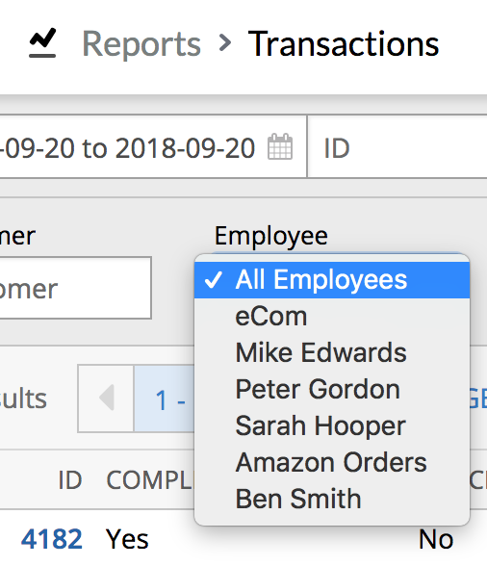This screenshot has width=487, height=566.
Task: Choose eCom from employee list
Action: click(332, 317)
